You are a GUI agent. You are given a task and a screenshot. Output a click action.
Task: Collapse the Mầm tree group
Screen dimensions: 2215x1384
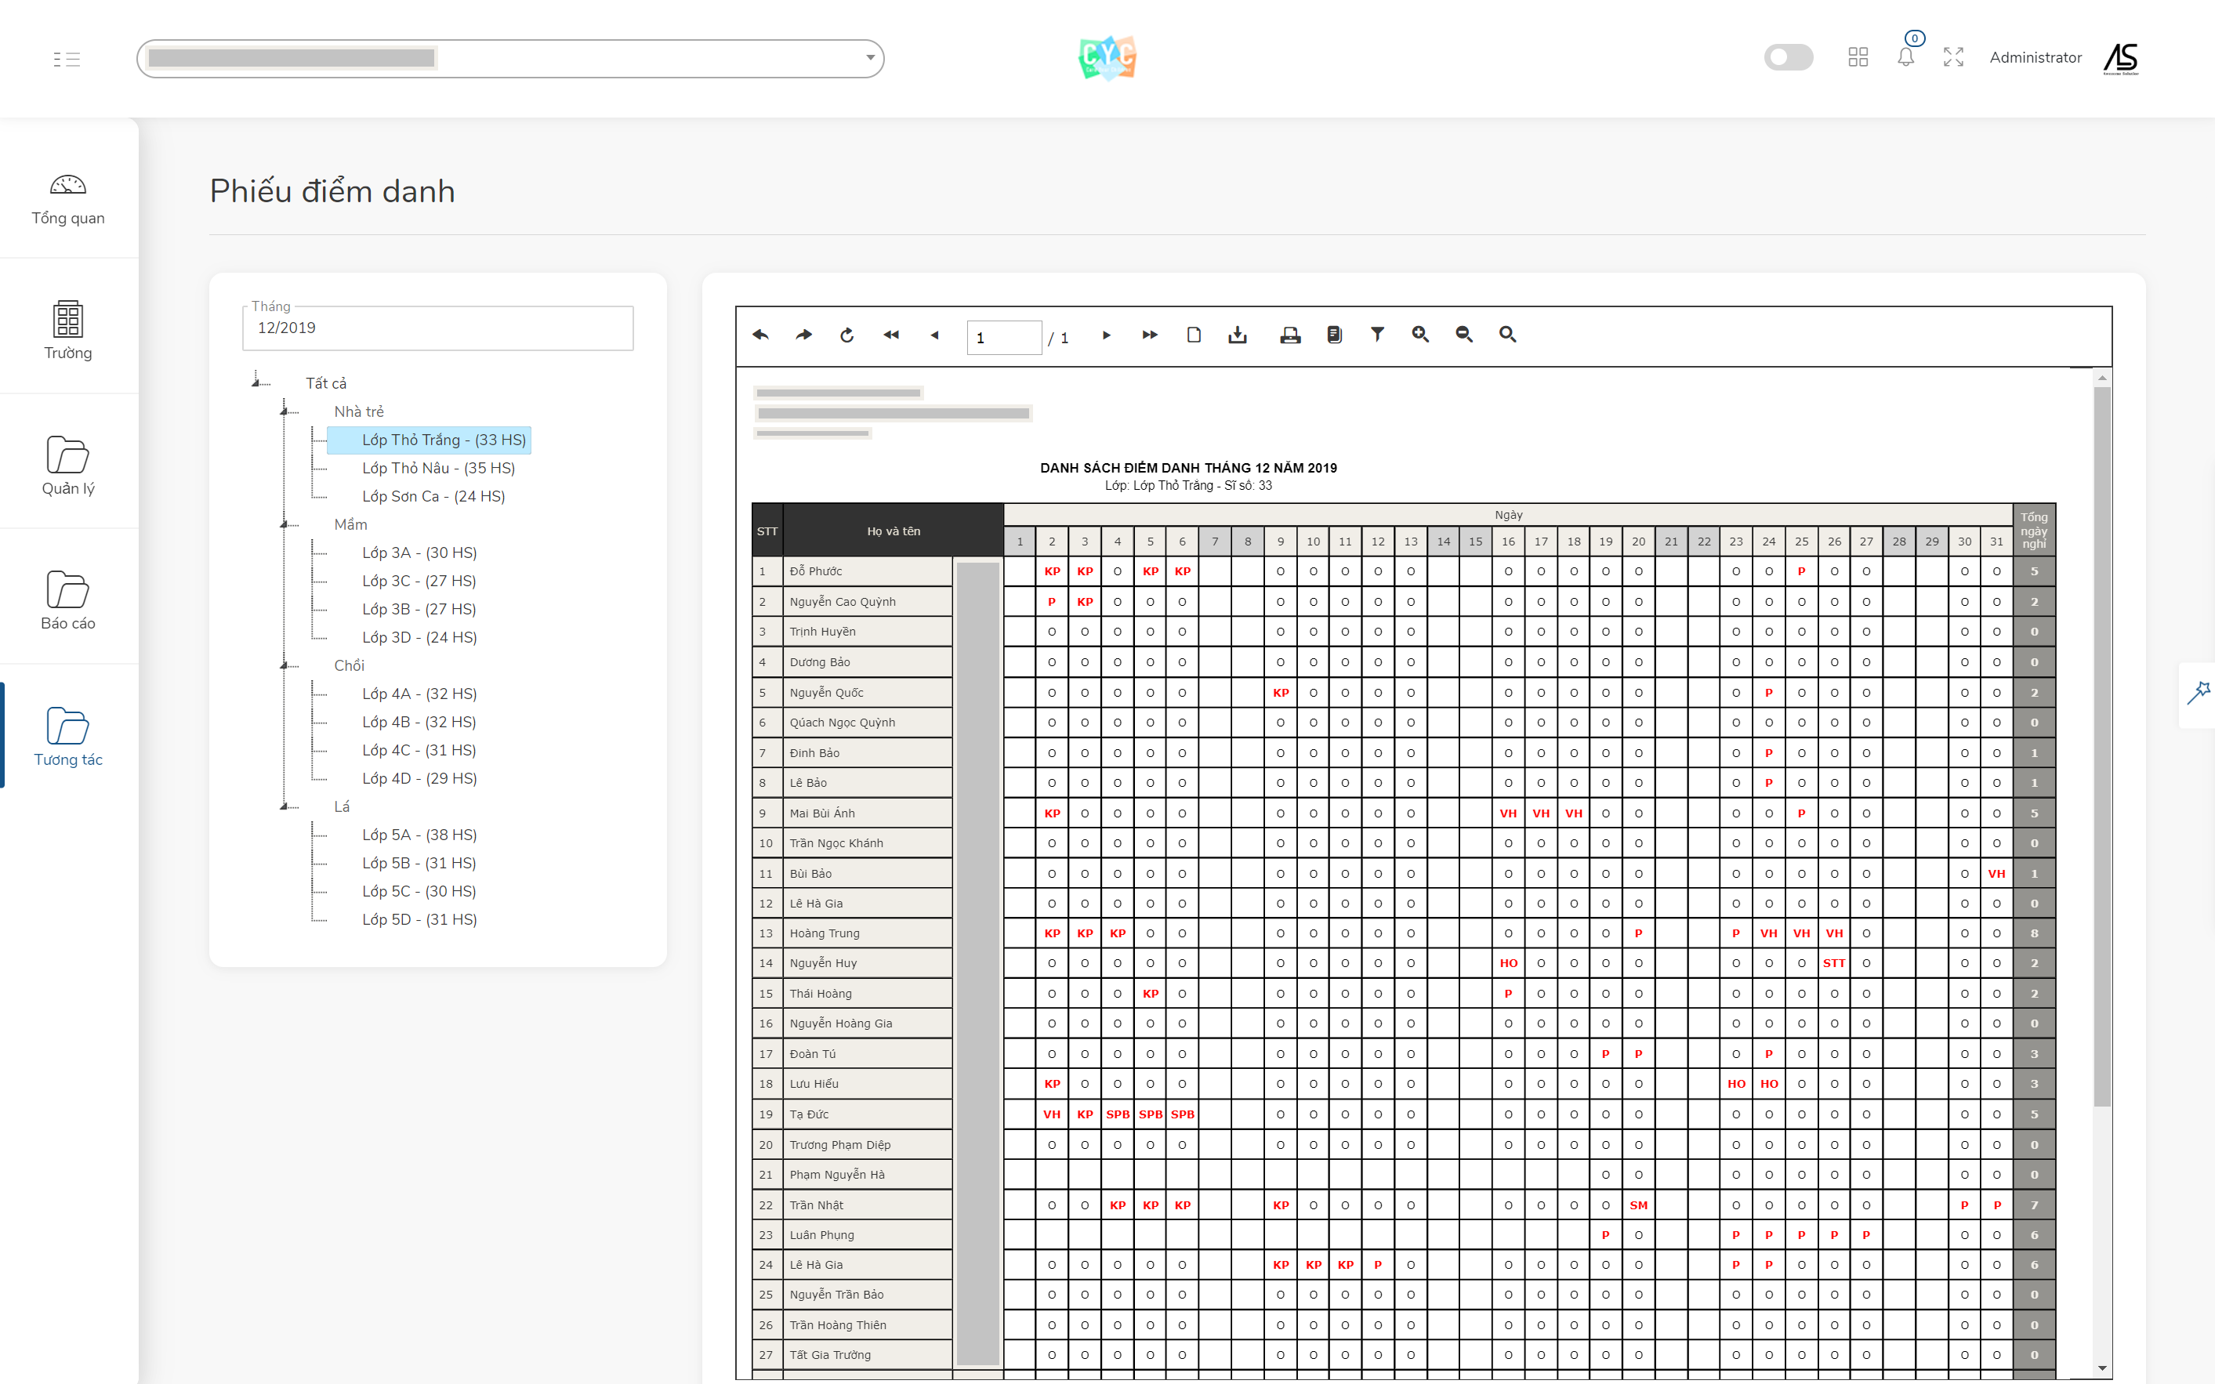(x=285, y=524)
